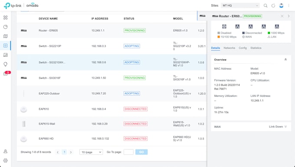The image size is (295, 167).
Task: Open the Insight lightbulb icon in the sidebar
Action: point(6,64)
